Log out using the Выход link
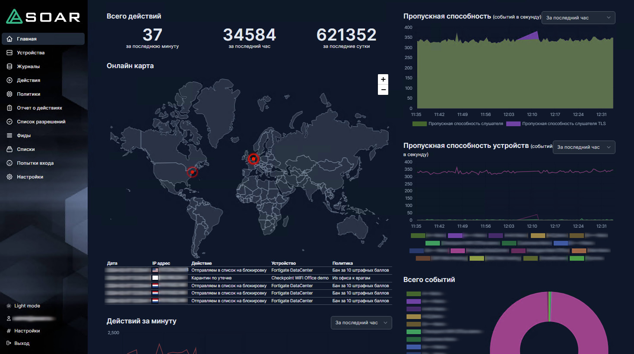634x354 pixels. pyautogui.click(x=22, y=343)
